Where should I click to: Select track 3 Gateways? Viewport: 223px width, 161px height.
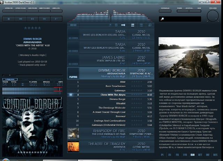(111, 90)
